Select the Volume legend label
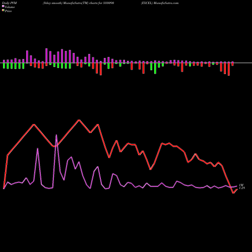 (10, 7)
